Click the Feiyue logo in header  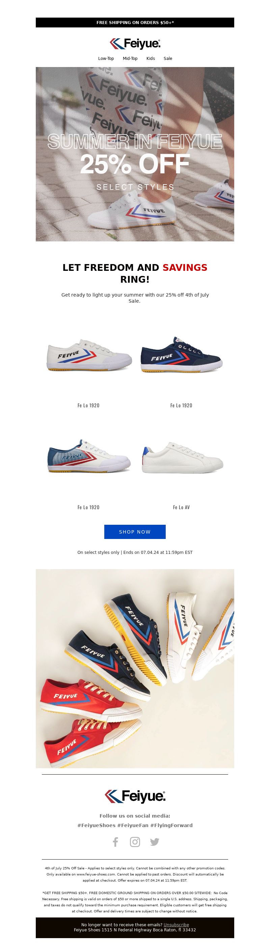pos(135,44)
